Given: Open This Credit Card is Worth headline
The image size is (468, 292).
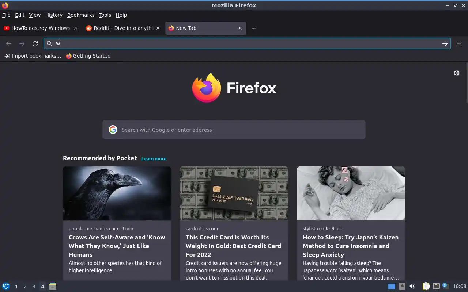Looking at the screenshot, I should [234, 246].
